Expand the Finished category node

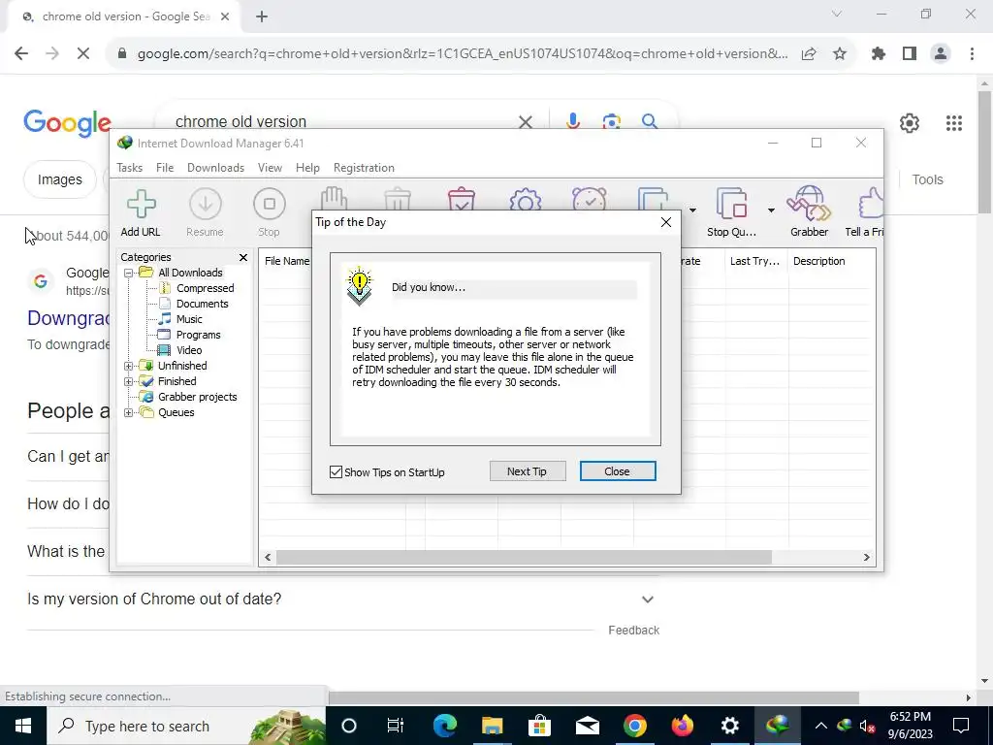click(x=129, y=381)
